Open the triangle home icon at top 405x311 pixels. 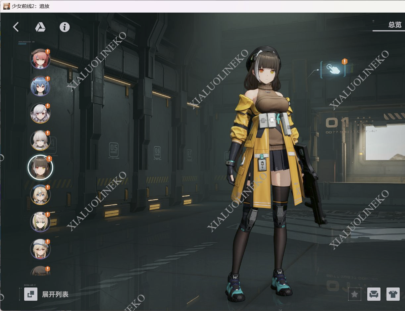[40, 27]
